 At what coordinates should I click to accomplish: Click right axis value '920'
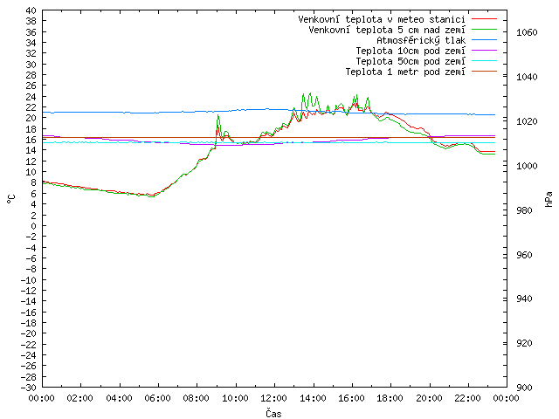click(524, 343)
